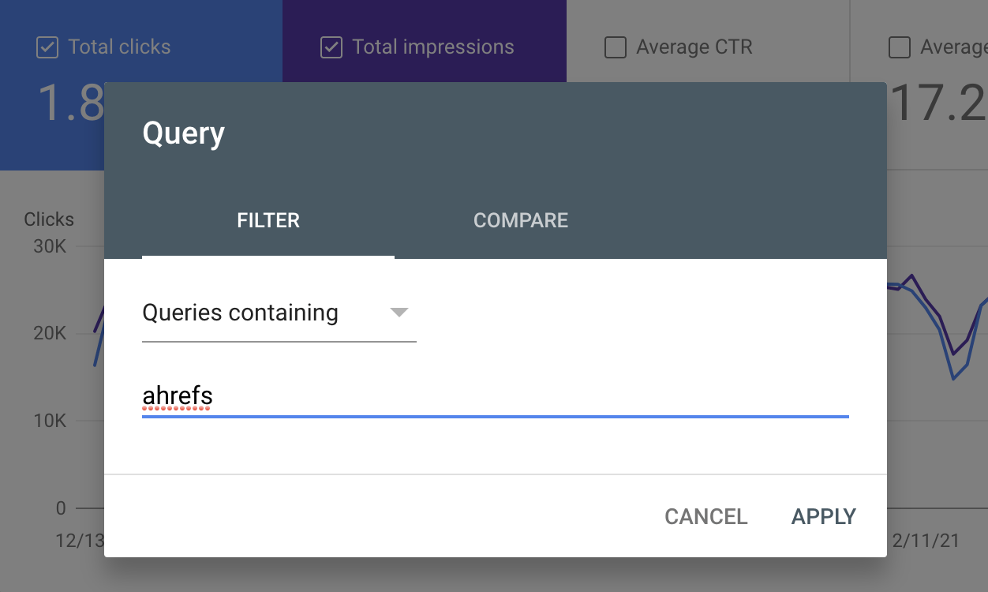The width and height of the screenshot is (988, 592).
Task: Uncheck the Total impressions checkbox
Action: point(331,47)
